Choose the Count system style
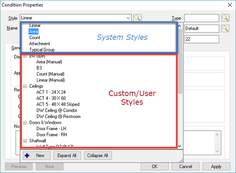 [x=35, y=38]
